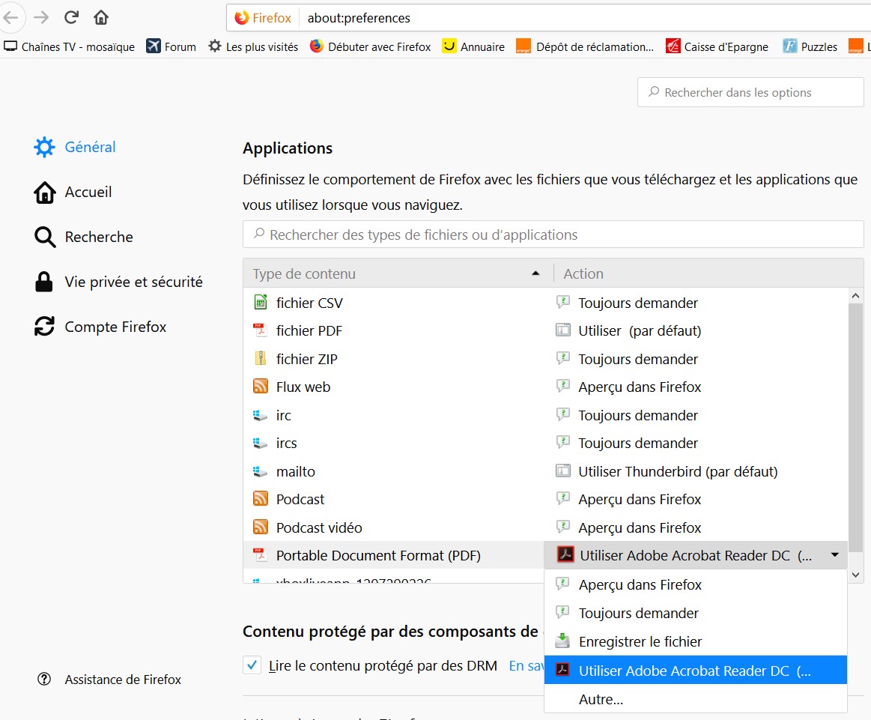Pick Toujours demander in the dropdown list
This screenshot has height=720, width=871.
click(x=638, y=614)
